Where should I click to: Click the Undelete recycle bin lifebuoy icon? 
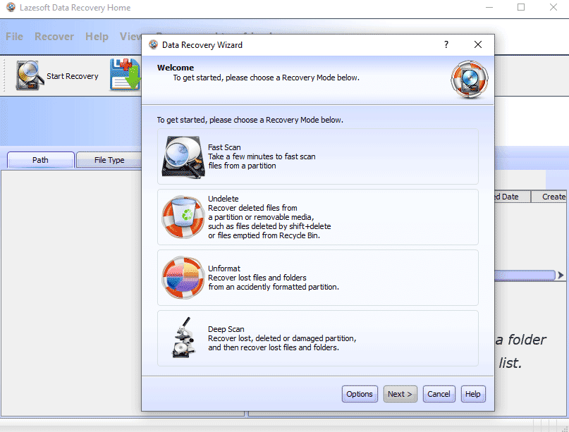pos(183,217)
